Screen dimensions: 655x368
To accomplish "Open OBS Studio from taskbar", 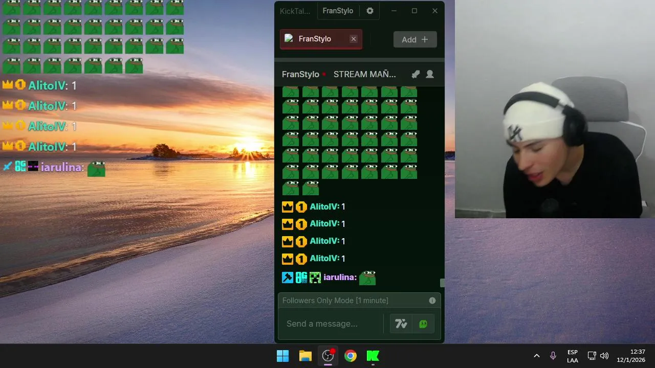I will 328,356.
